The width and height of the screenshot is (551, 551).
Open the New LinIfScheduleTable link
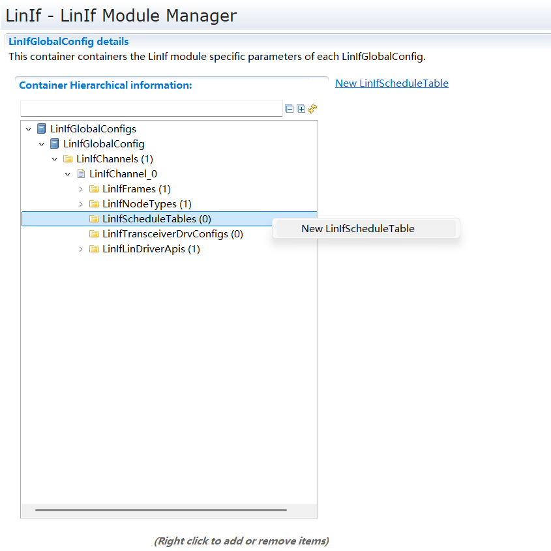click(x=391, y=83)
